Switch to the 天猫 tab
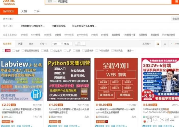179x127 pixels. click(x=24, y=11)
